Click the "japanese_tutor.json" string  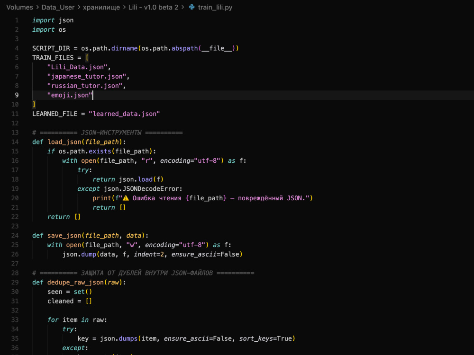coord(87,76)
